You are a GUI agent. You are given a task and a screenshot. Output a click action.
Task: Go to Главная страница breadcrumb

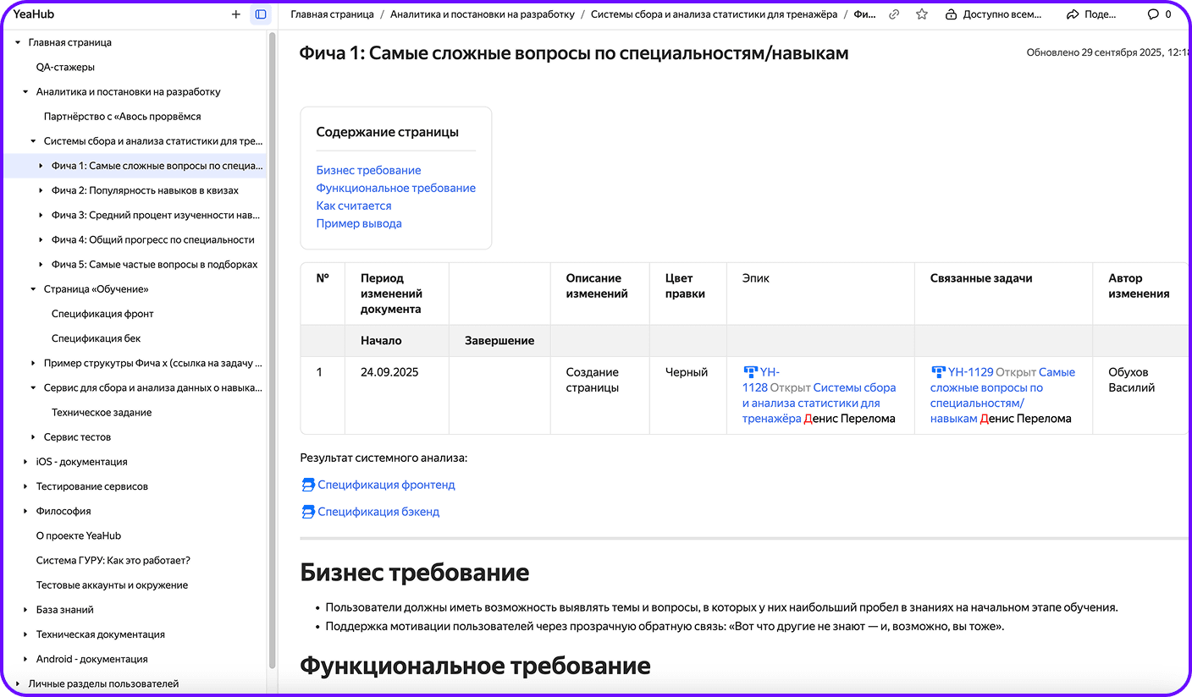(x=332, y=14)
